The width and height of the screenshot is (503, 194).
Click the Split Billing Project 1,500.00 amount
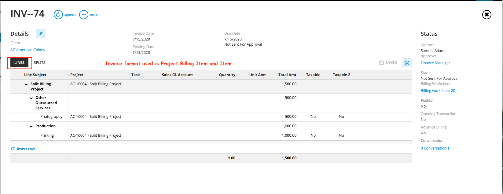pos(289,84)
